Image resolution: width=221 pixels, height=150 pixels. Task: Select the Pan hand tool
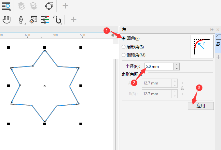[7, 20]
